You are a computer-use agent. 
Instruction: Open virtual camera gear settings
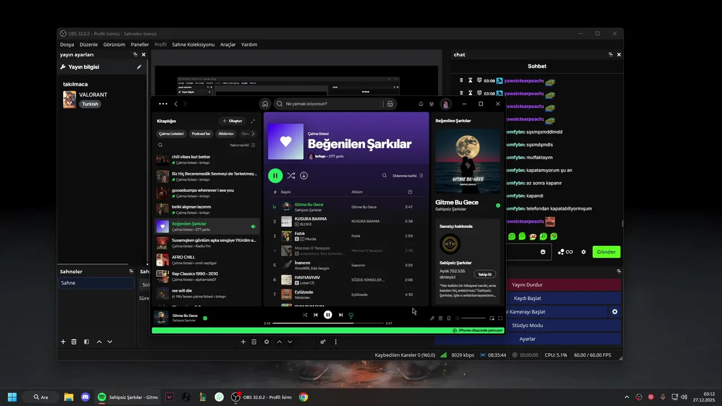click(x=615, y=312)
